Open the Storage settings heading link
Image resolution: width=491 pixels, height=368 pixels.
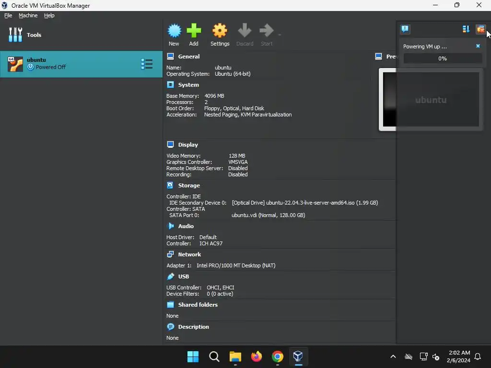(189, 185)
